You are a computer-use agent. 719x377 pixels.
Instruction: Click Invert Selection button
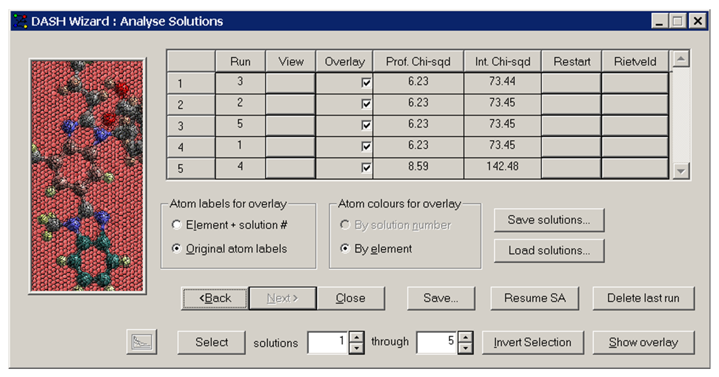[x=533, y=342]
